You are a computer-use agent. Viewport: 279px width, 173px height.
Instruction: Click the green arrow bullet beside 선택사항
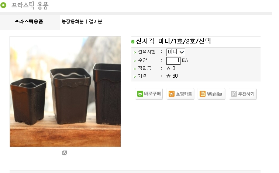(135, 52)
